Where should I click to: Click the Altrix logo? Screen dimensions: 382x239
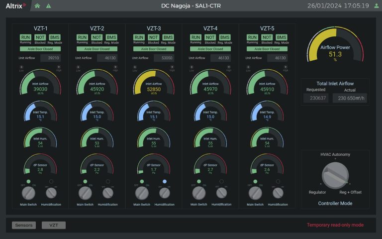click(x=15, y=6)
